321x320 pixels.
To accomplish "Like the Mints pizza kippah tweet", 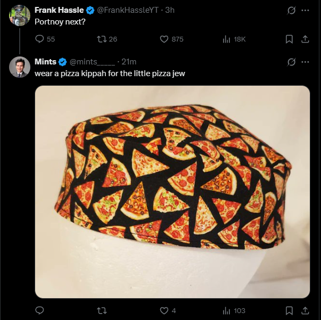I will click(x=164, y=310).
